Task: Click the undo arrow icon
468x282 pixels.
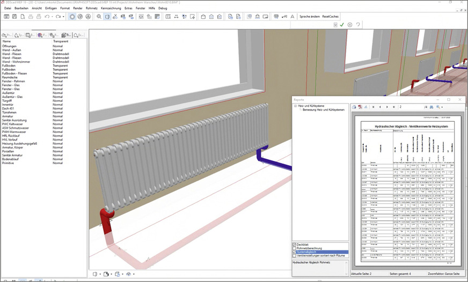Action: point(48,17)
